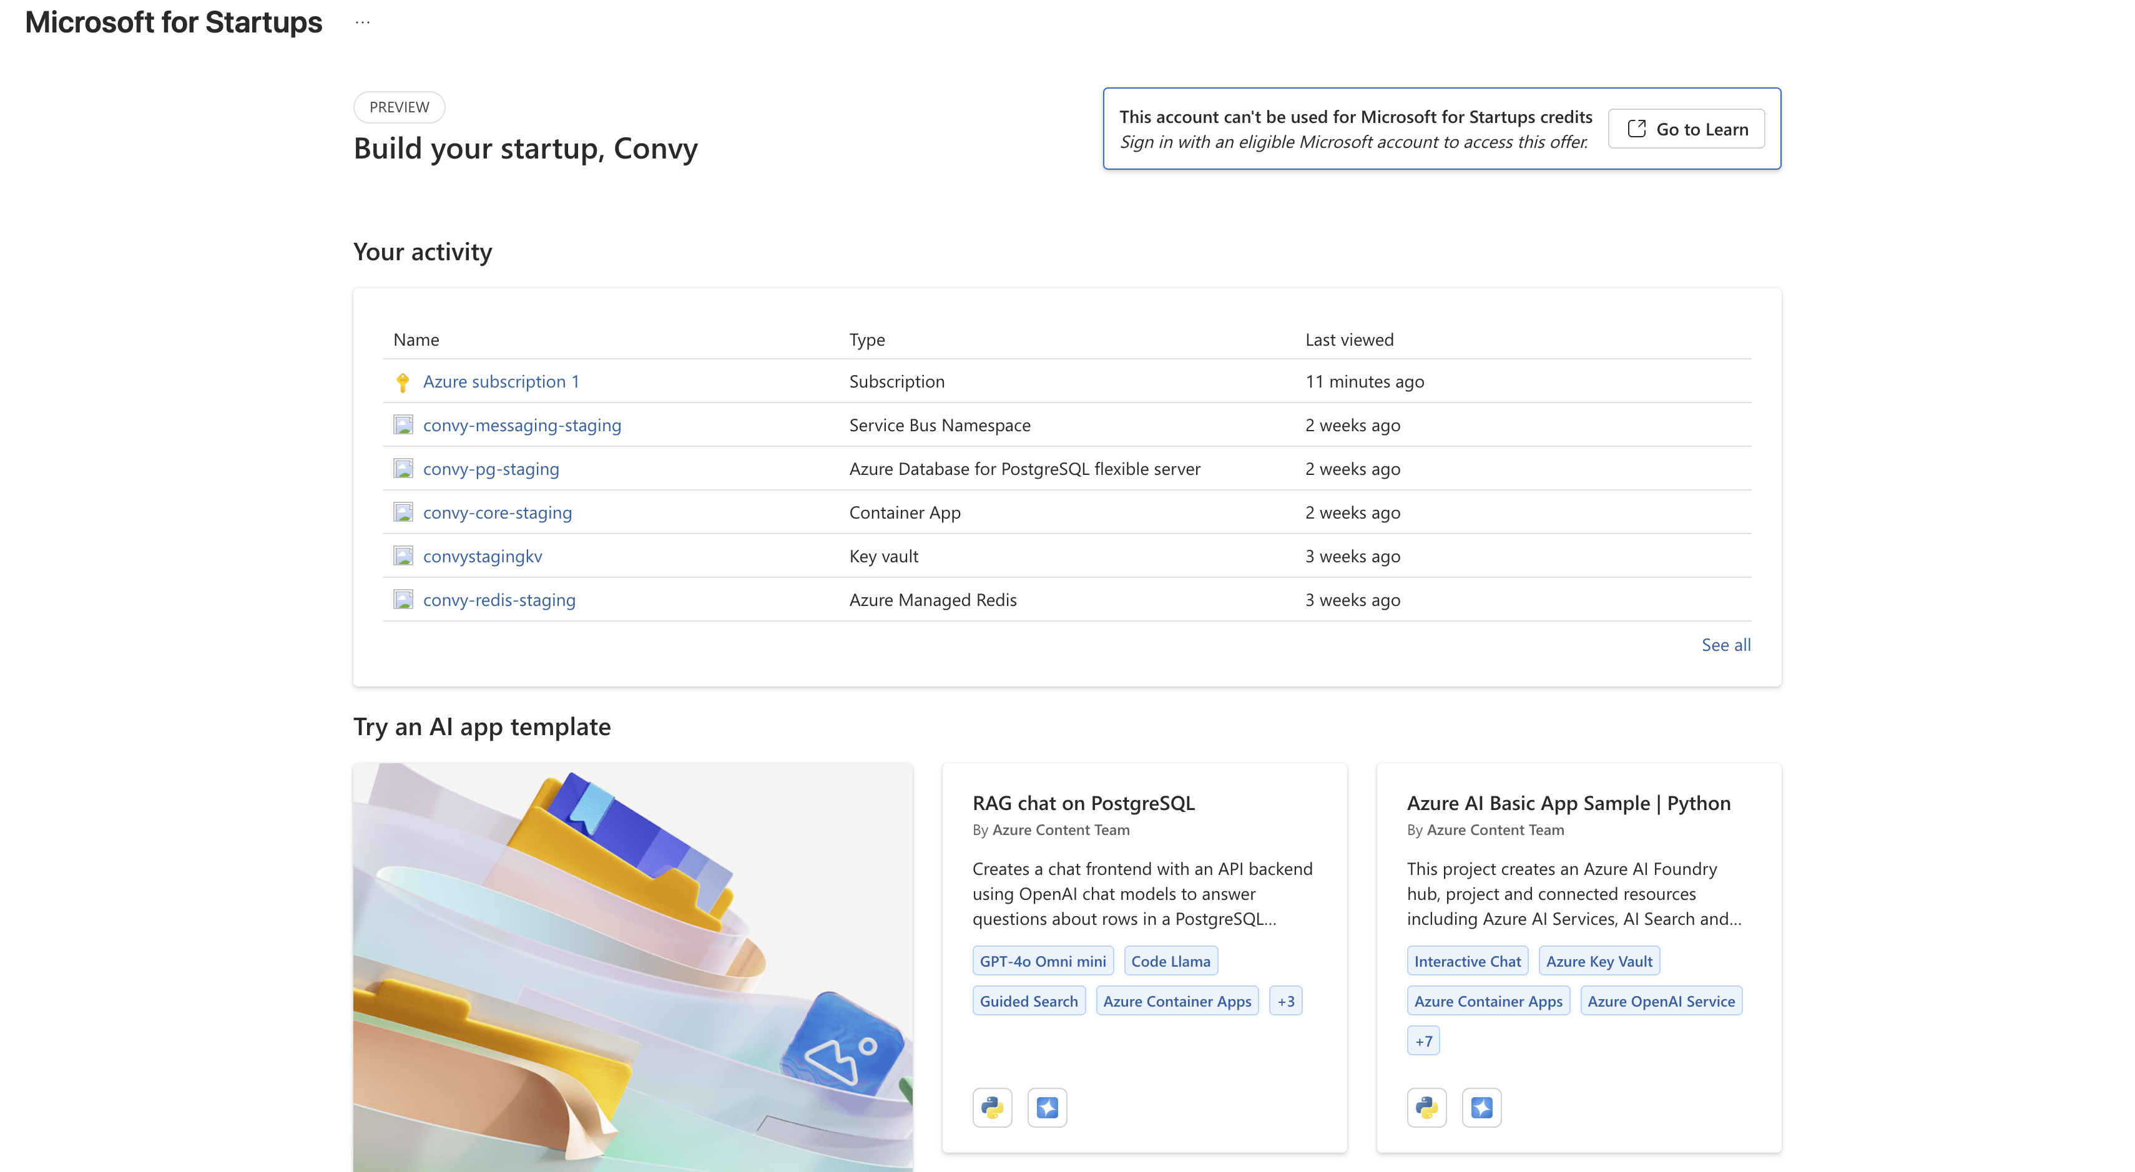2135x1172 pixels.
Task: Select the Guided Search tag
Action: click(x=1029, y=1002)
